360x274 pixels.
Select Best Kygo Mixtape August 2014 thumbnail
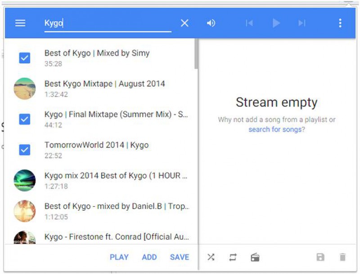point(25,88)
